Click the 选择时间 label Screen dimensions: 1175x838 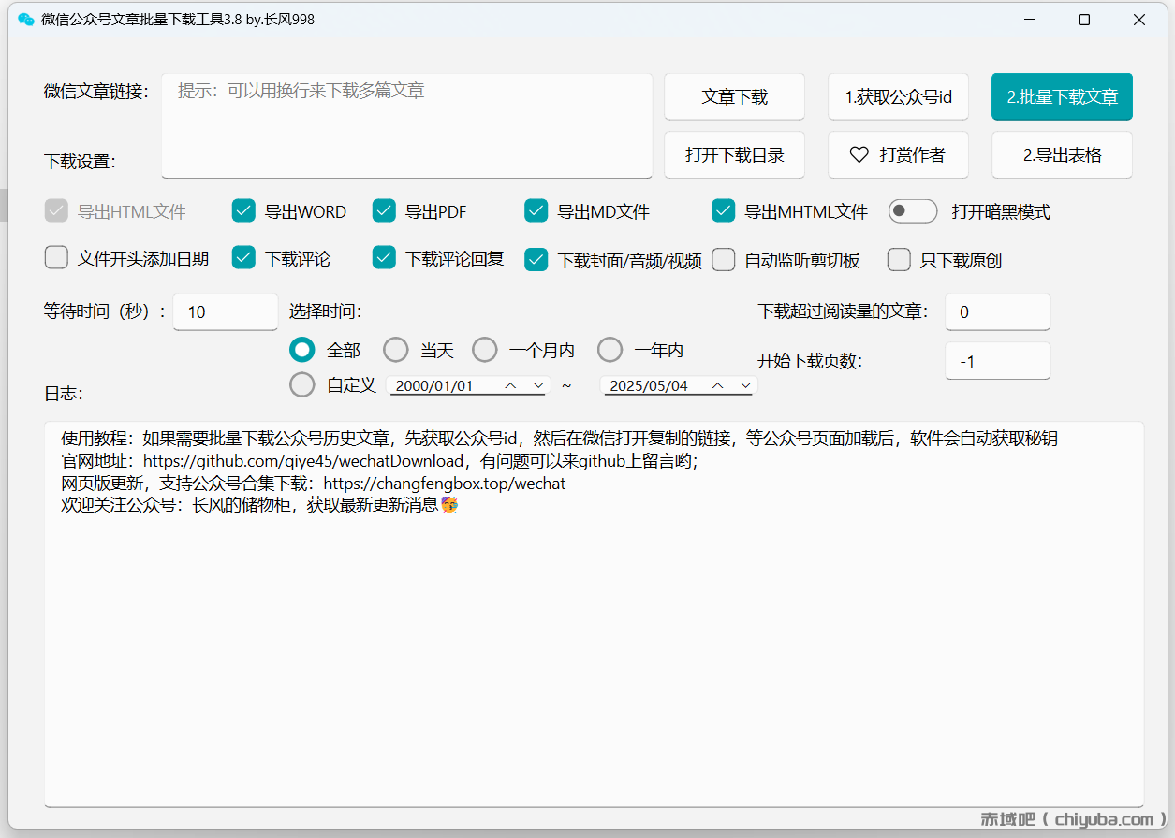[x=326, y=311]
